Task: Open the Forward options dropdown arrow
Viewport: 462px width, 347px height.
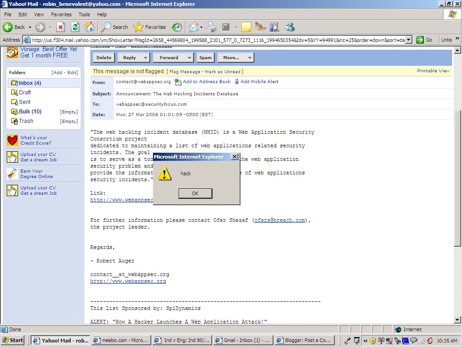Action: point(189,57)
